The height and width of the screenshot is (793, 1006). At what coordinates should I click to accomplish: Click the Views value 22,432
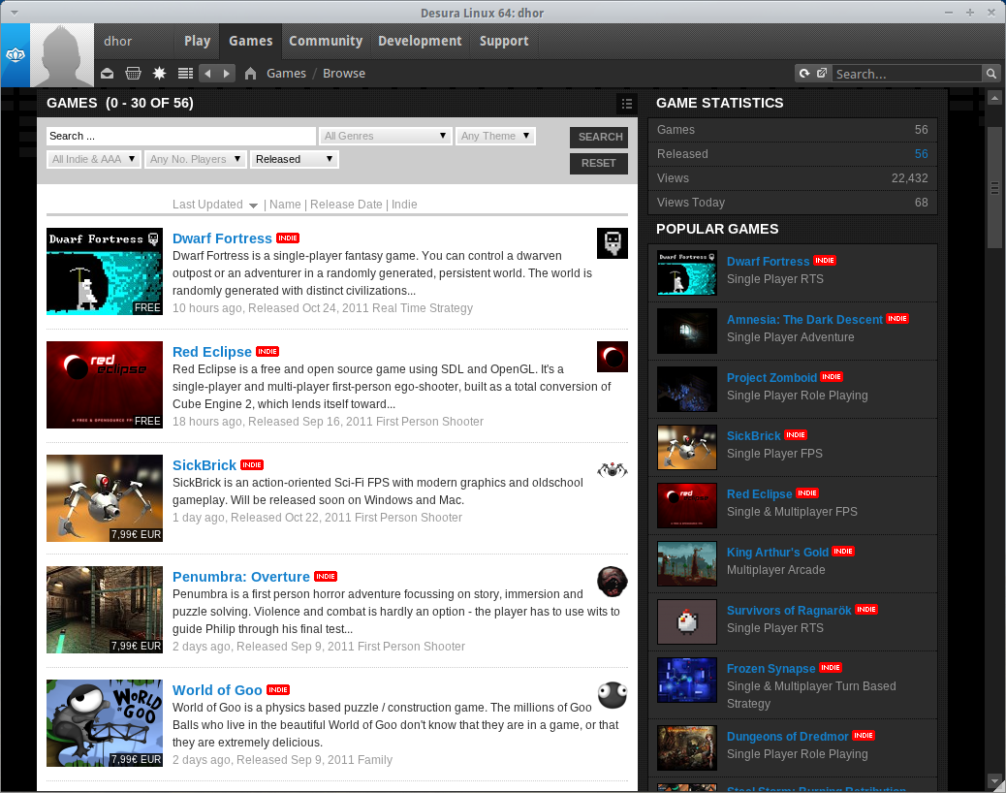[x=910, y=178]
